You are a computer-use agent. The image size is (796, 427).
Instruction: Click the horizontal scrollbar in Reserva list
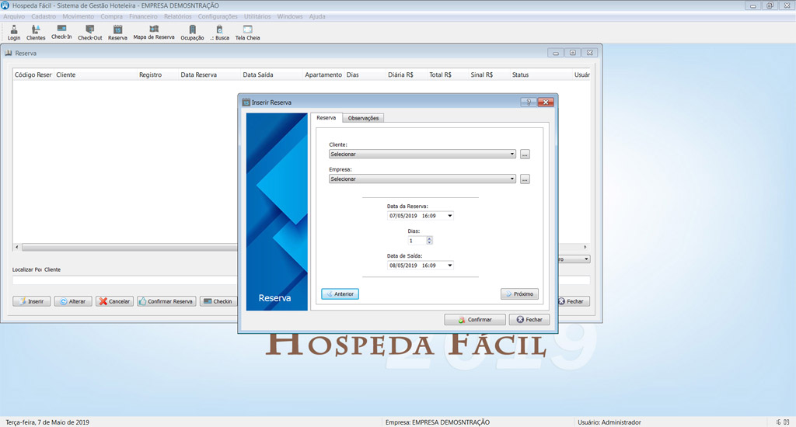[130, 248]
